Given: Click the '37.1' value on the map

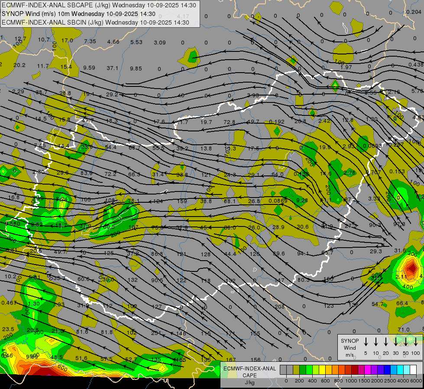Looking at the screenshot, I should point(112,68).
